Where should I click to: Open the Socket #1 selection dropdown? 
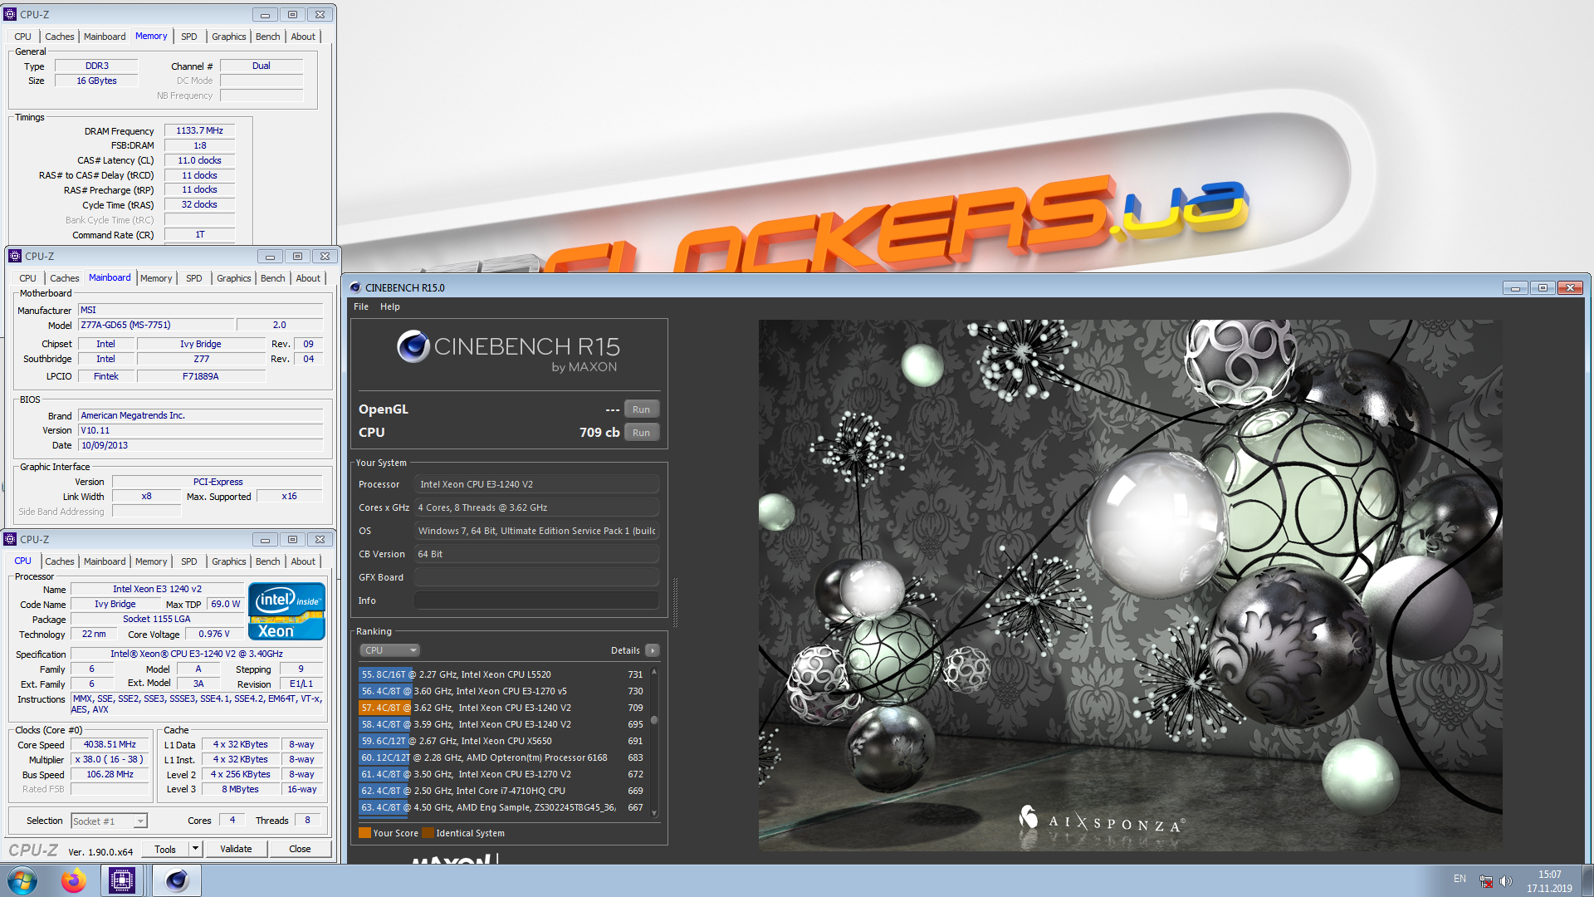[x=109, y=821]
